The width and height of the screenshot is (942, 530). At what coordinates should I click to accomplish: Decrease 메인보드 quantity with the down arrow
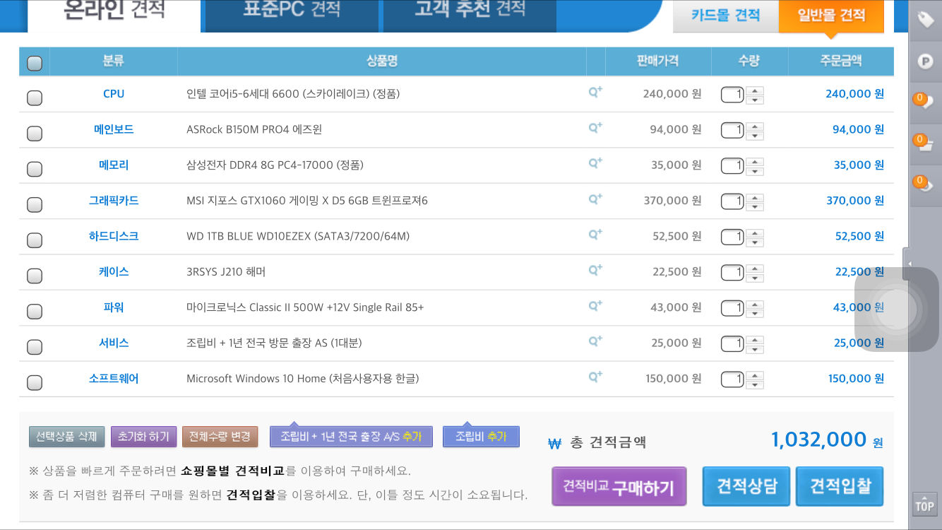pos(756,136)
